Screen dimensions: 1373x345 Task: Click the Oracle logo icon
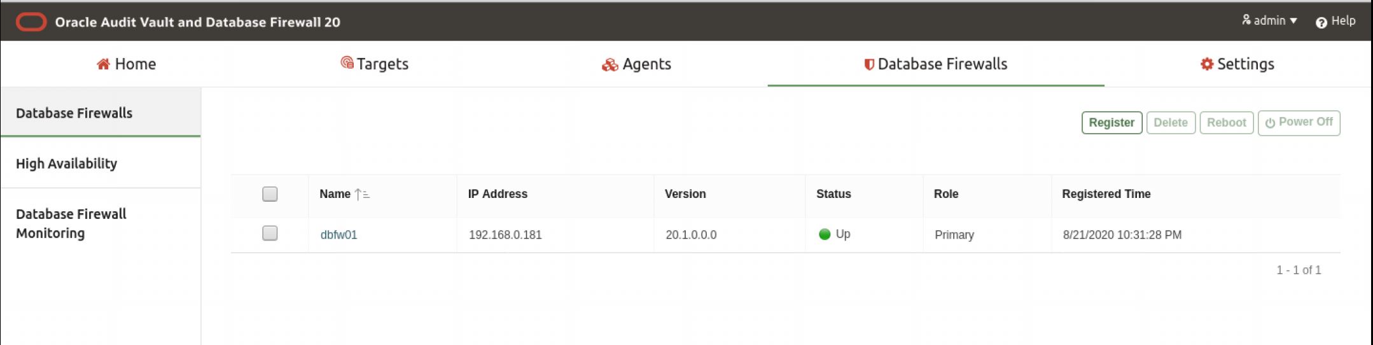point(31,22)
